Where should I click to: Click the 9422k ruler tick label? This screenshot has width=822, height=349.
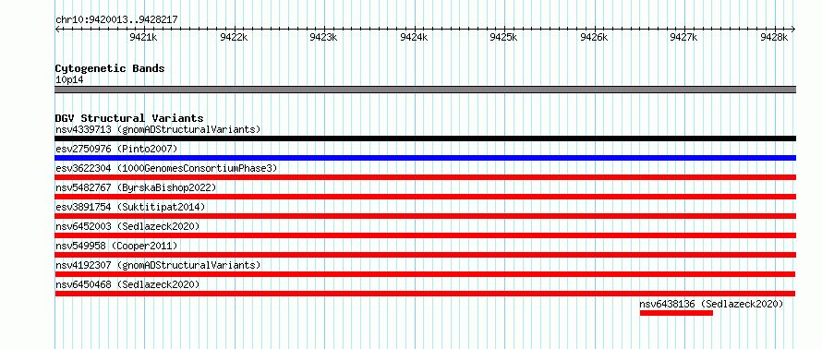235,37
